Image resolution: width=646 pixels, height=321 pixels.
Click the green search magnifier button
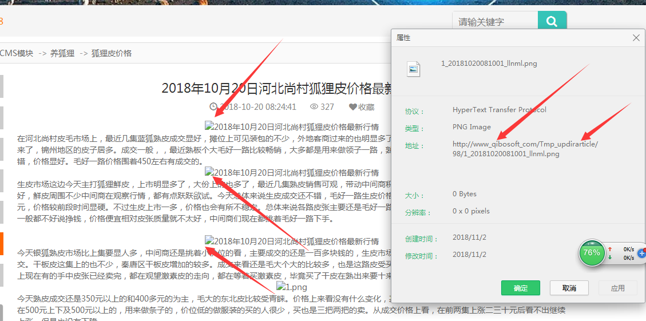point(552,21)
